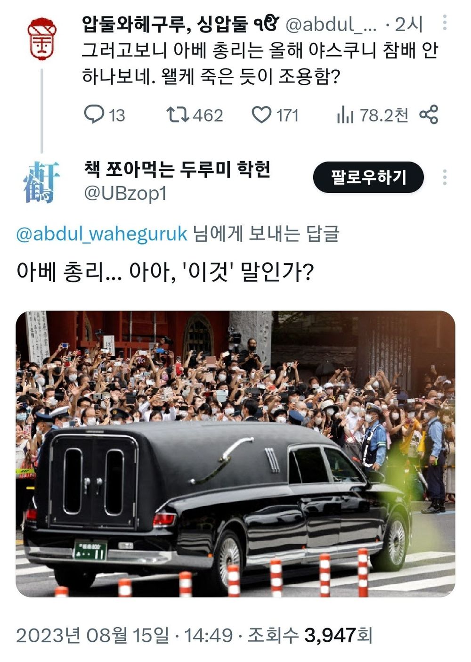Open the 2시 relative timestamp on the parent tweet
This screenshot has height=662, width=471.
(x=408, y=25)
